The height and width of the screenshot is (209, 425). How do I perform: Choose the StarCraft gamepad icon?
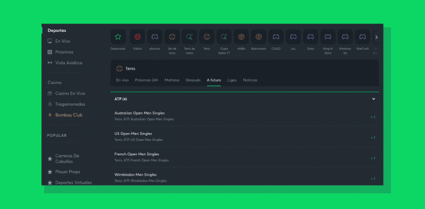(x=363, y=37)
